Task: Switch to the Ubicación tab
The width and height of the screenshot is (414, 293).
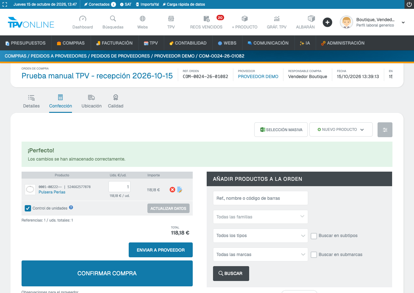Action: [92, 101]
